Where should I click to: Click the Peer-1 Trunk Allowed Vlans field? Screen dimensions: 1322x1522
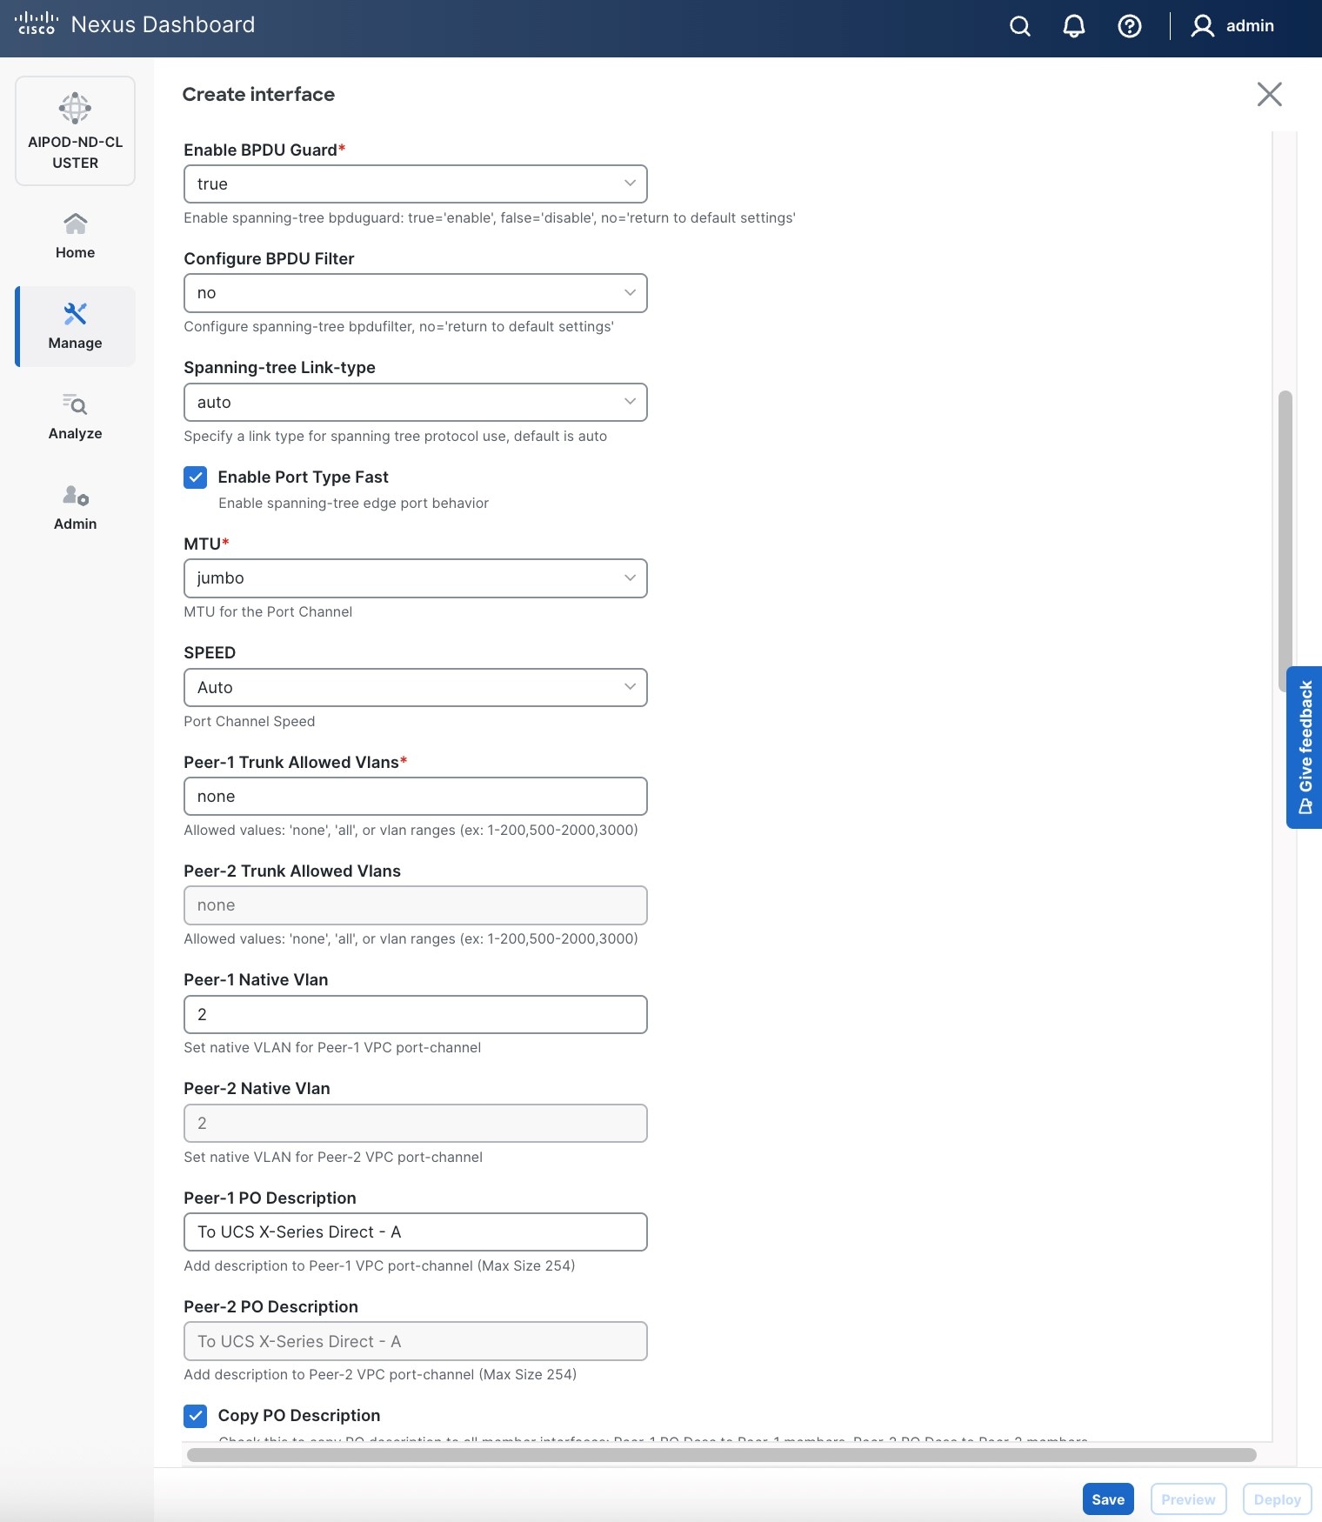point(415,797)
